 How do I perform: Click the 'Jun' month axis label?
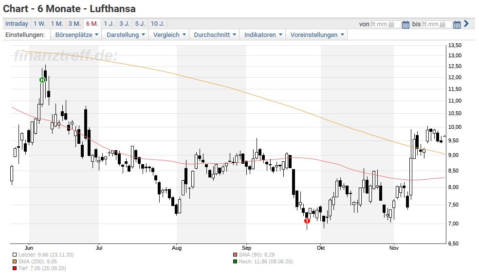click(x=29, y=248)
